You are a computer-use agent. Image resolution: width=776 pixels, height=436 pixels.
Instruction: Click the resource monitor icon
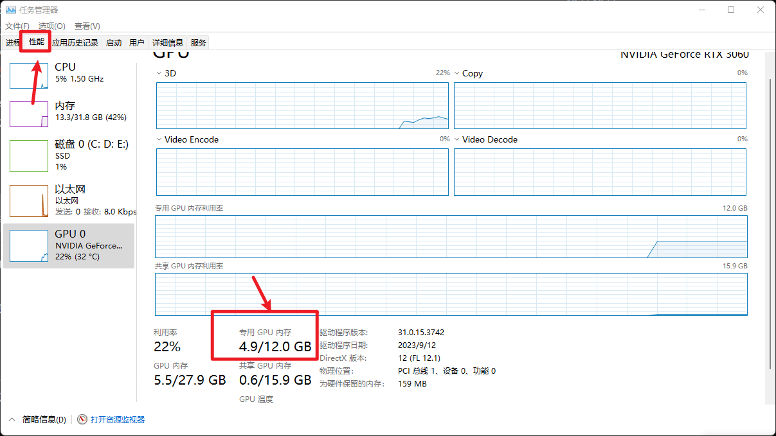(x=82, y=419)
